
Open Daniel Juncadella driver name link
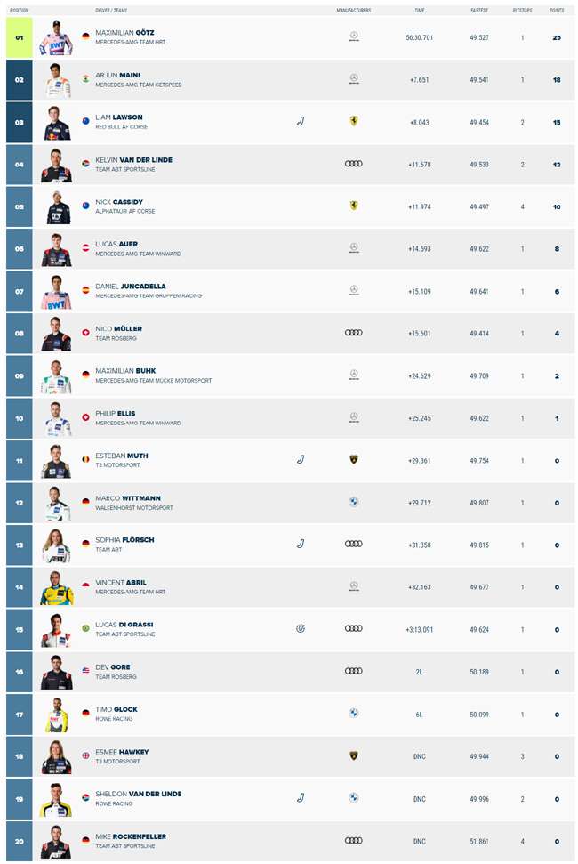[131, 287]
